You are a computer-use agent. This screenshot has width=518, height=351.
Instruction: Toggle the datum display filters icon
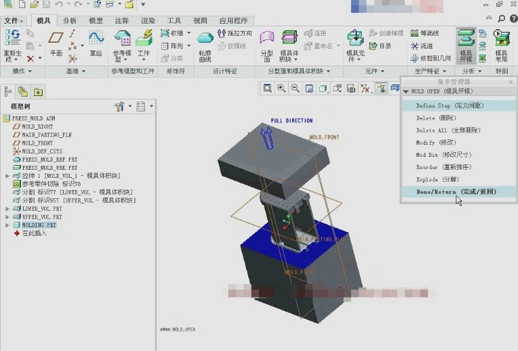click(365, 88)
